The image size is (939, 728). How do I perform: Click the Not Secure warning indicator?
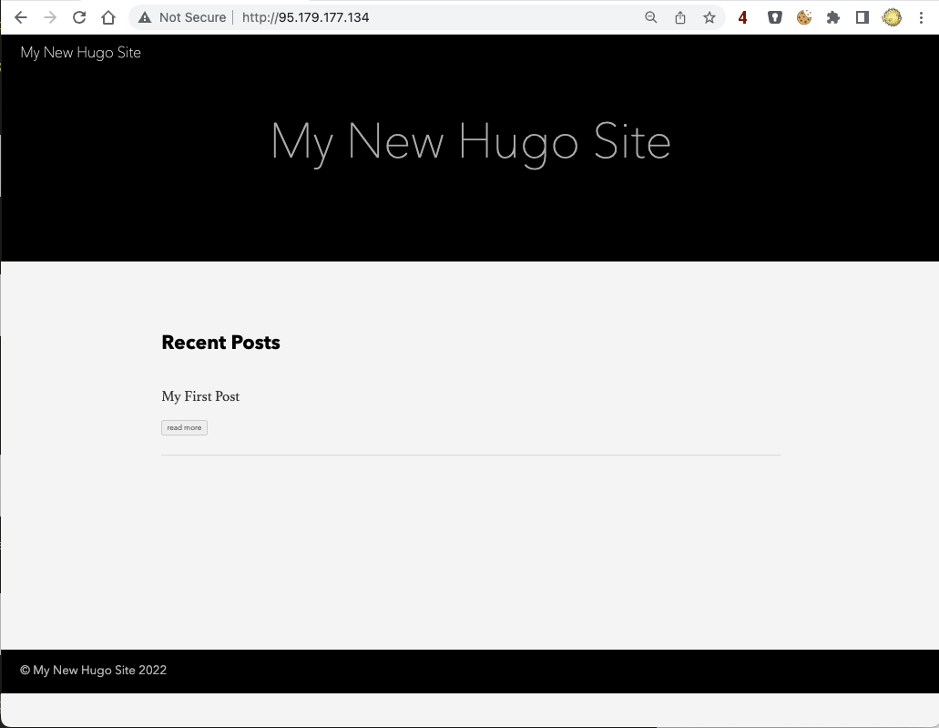click(182, 17)
